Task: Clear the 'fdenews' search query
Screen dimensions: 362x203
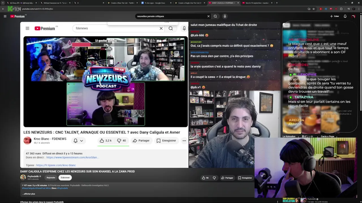Action: (161, 28)
